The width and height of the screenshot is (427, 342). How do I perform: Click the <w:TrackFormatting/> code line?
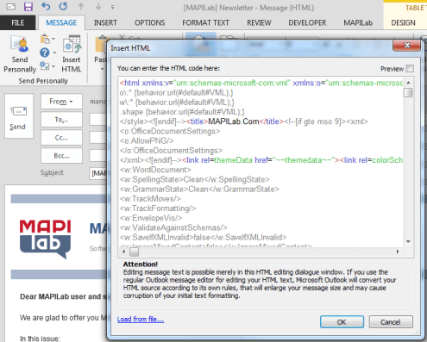point(158,208)
